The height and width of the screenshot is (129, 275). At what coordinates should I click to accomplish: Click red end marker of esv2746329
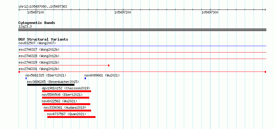109,65
